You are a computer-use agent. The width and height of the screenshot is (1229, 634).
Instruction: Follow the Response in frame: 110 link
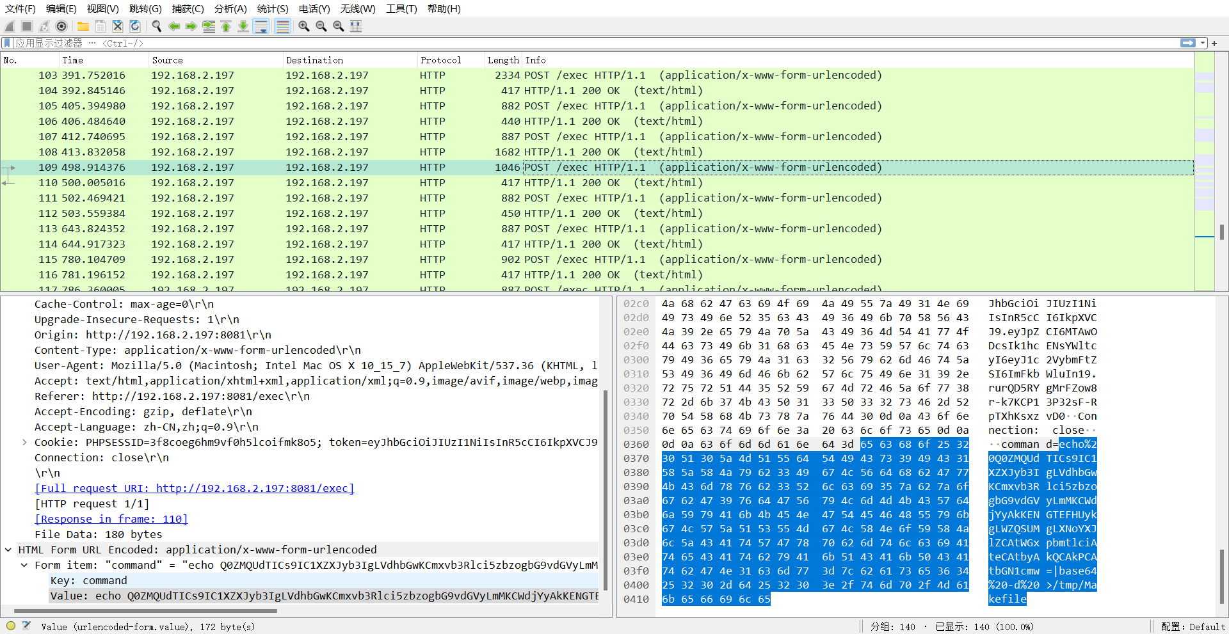tap(111, 519)
